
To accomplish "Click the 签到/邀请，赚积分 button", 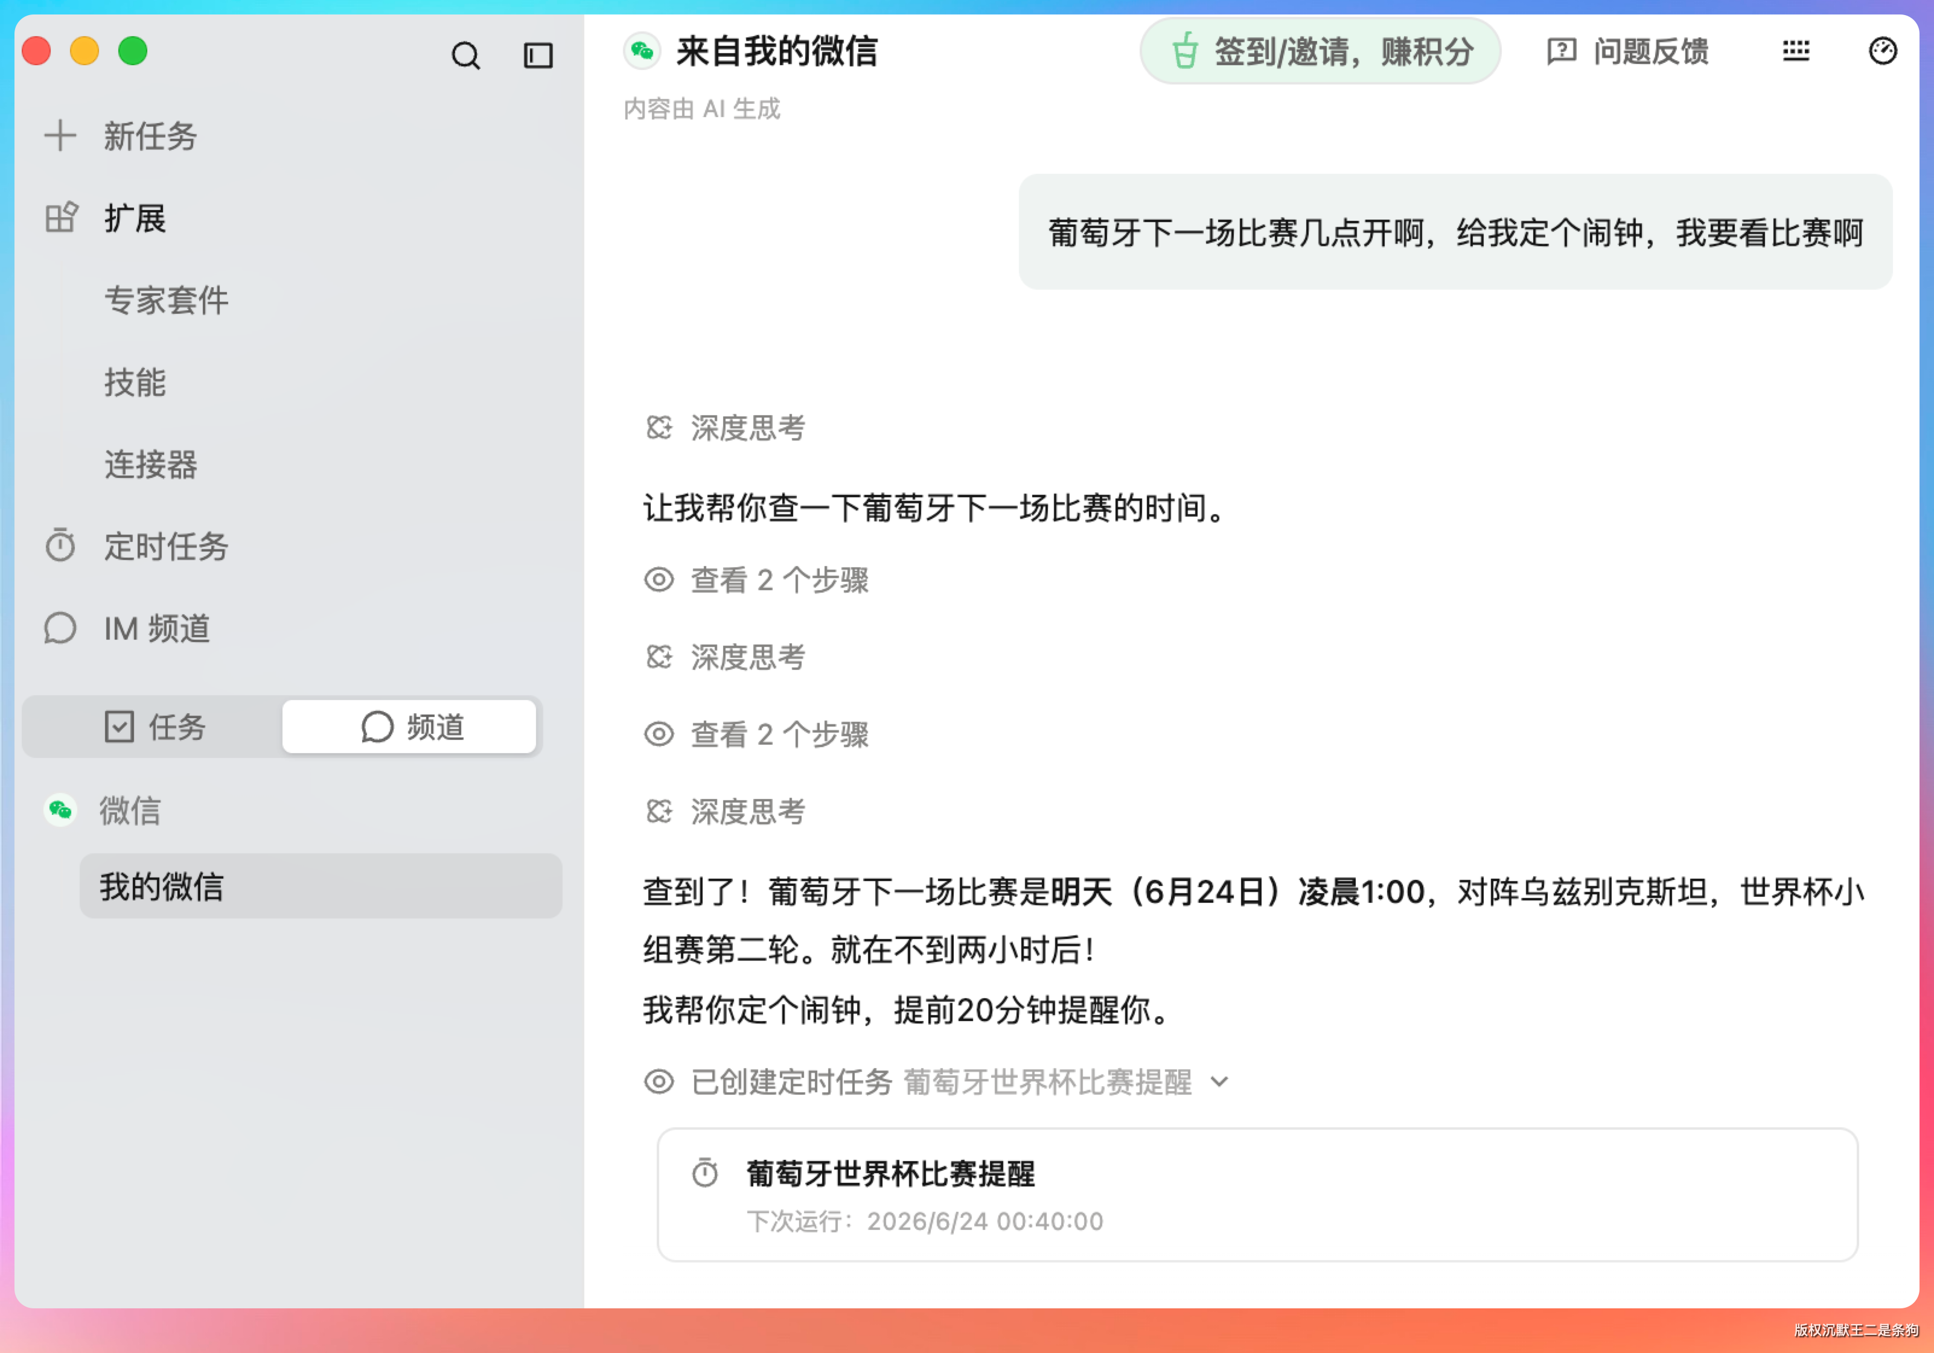I will pos(1320,51).
